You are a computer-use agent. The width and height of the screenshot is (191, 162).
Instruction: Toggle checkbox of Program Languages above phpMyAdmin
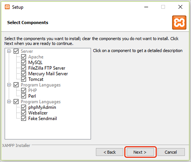point(16,102)
